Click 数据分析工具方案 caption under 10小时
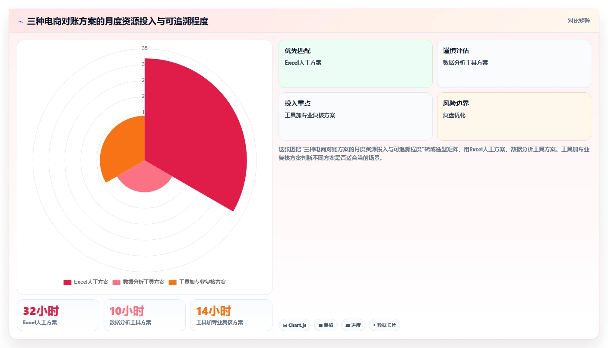The height and width of the screenshot is (348, 608). tap(130, 323)
